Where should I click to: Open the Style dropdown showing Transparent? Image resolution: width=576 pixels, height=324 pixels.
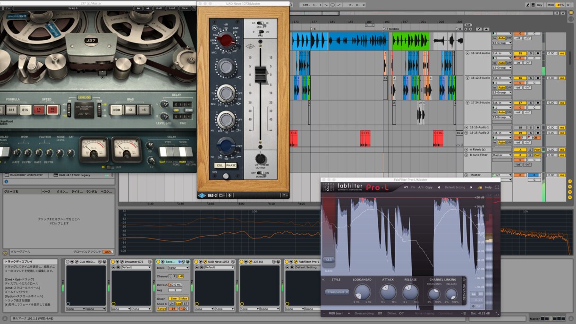(337, 292)
